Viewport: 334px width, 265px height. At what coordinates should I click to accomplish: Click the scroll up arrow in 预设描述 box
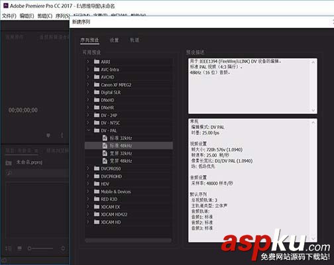(x=313, y=62)
